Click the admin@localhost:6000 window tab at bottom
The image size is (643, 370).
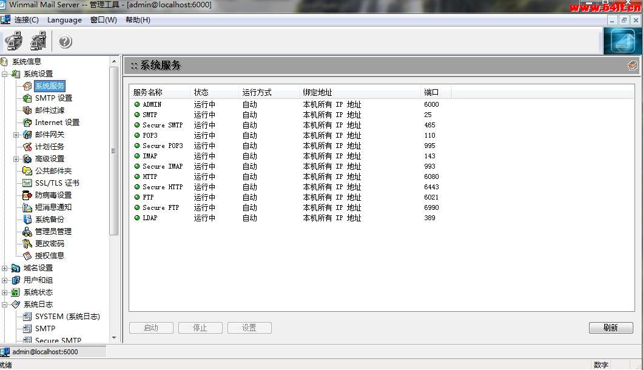[x=53, y=352]
